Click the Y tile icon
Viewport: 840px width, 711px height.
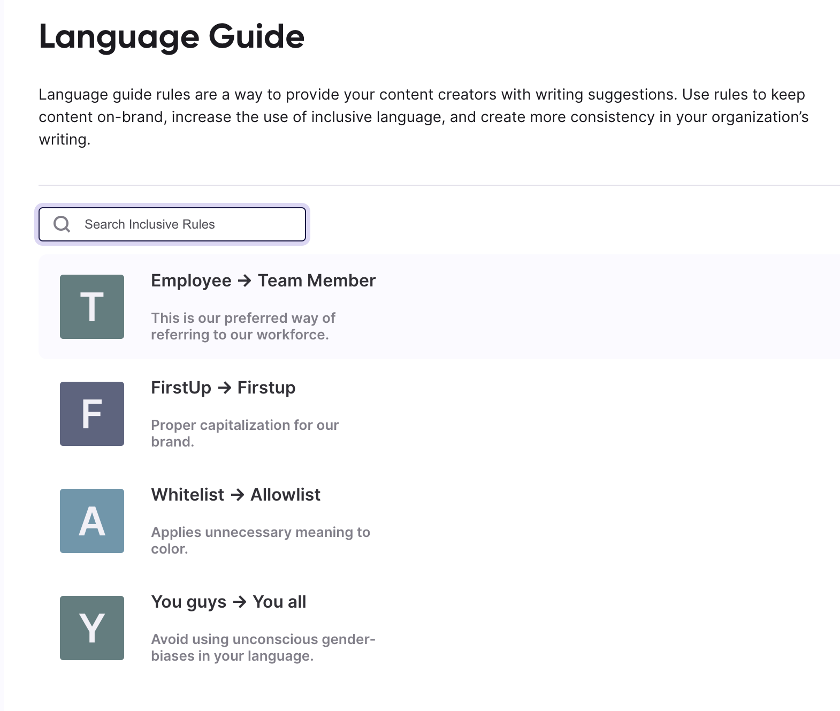[x=92, y=628]
